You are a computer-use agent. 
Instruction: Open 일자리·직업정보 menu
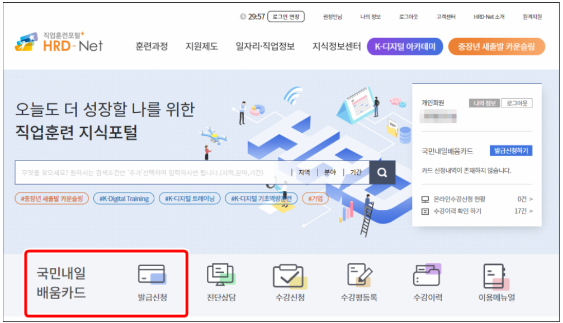(265, 46)
